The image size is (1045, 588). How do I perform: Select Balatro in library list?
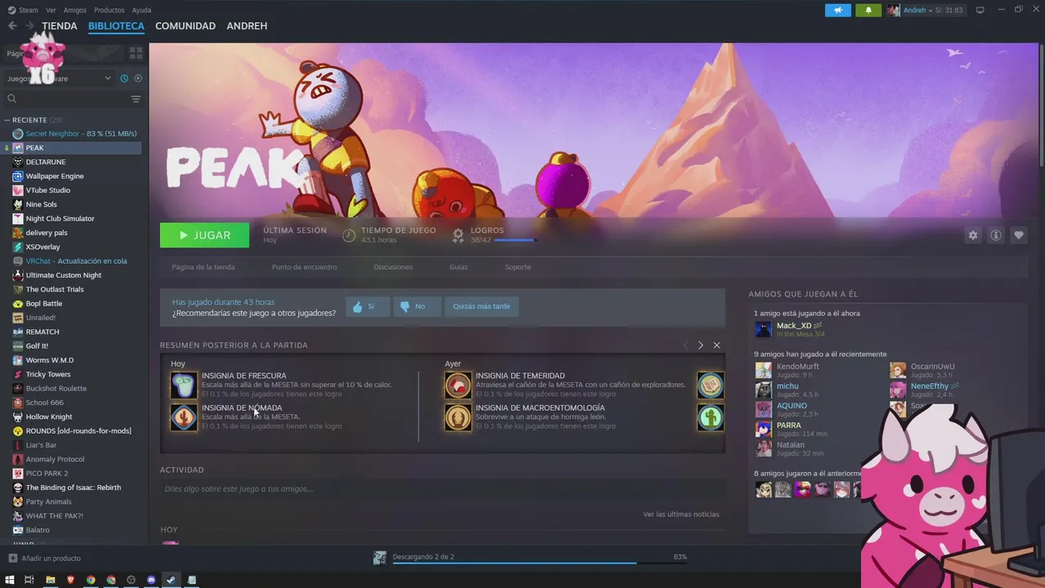38,530
